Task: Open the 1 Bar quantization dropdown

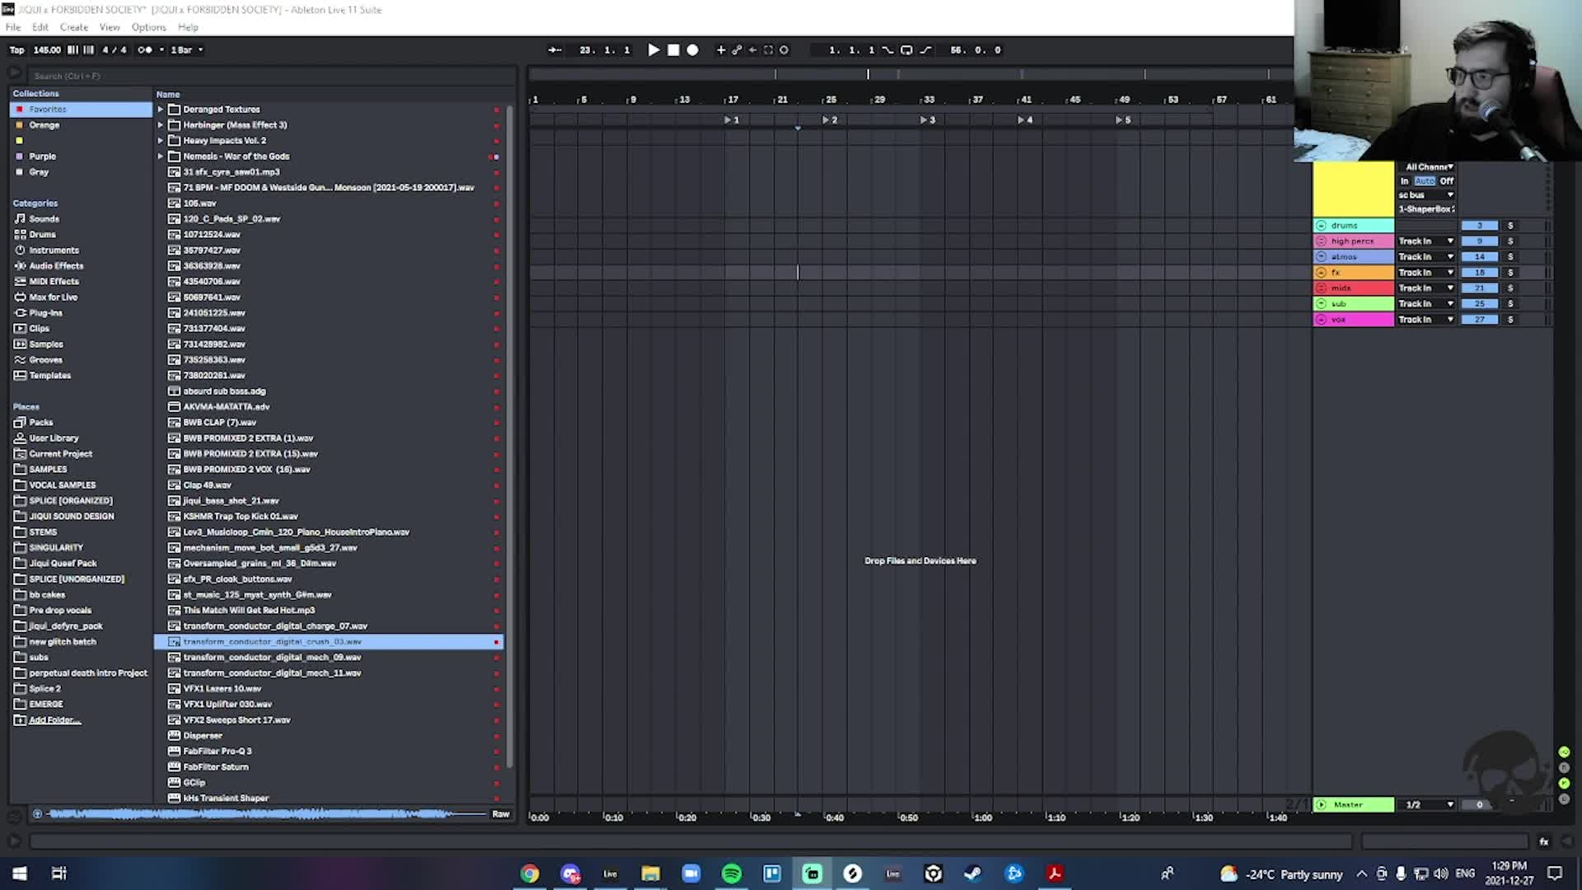Action: (x=187, y=50)
